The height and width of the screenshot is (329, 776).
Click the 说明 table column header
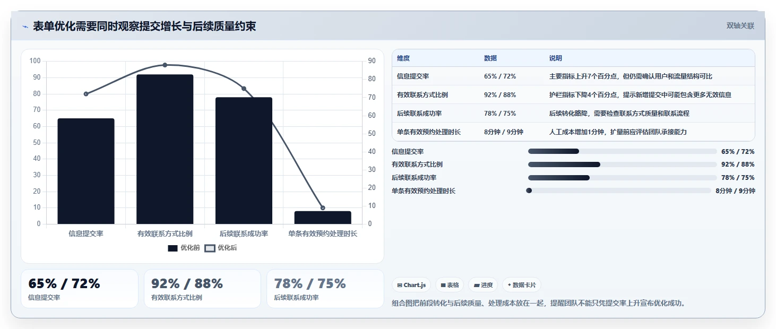coord(556,58)
